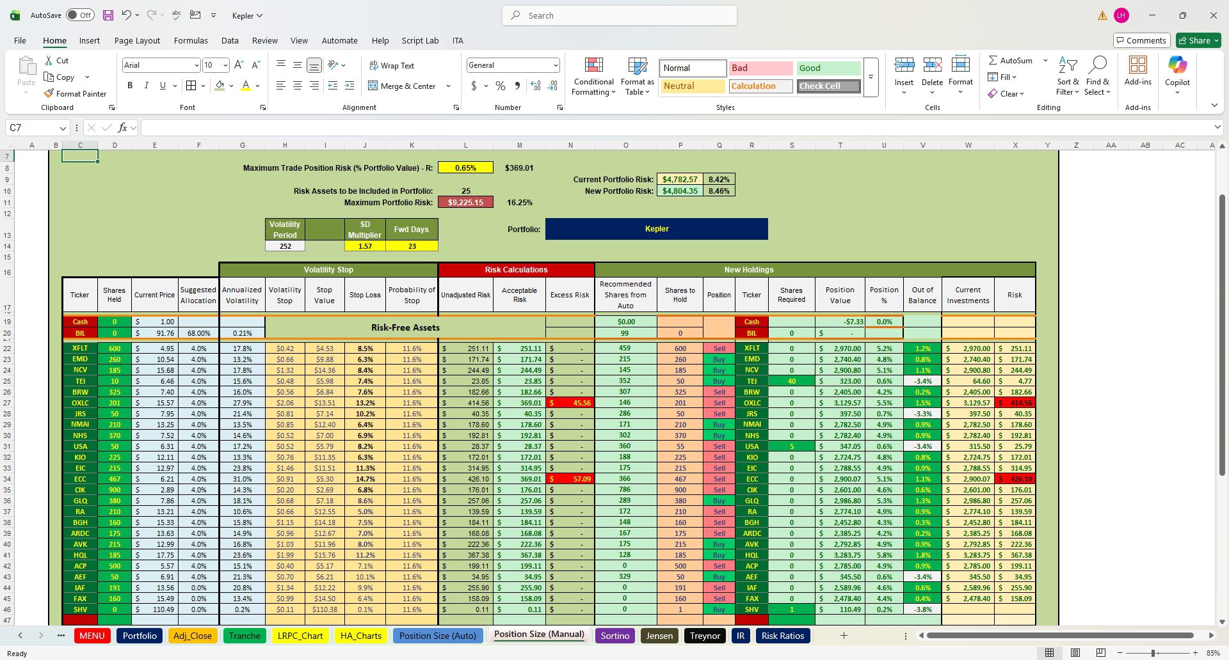The width and height of the screenshot is (1229, 660).
Task: Open the Page Layout ribbon tab
Action: (x=137, y=40)
